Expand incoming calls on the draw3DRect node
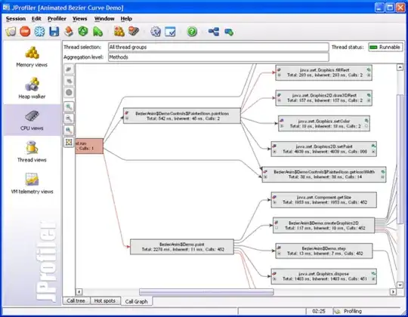This screenshot has width=408, height=317. (x=279, y=100)
